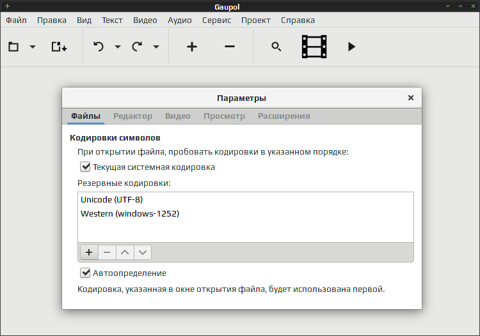This screenshot has width=480, height=336.
Task: Open the redo history dropdown arrow
Action: coord(156,47)
